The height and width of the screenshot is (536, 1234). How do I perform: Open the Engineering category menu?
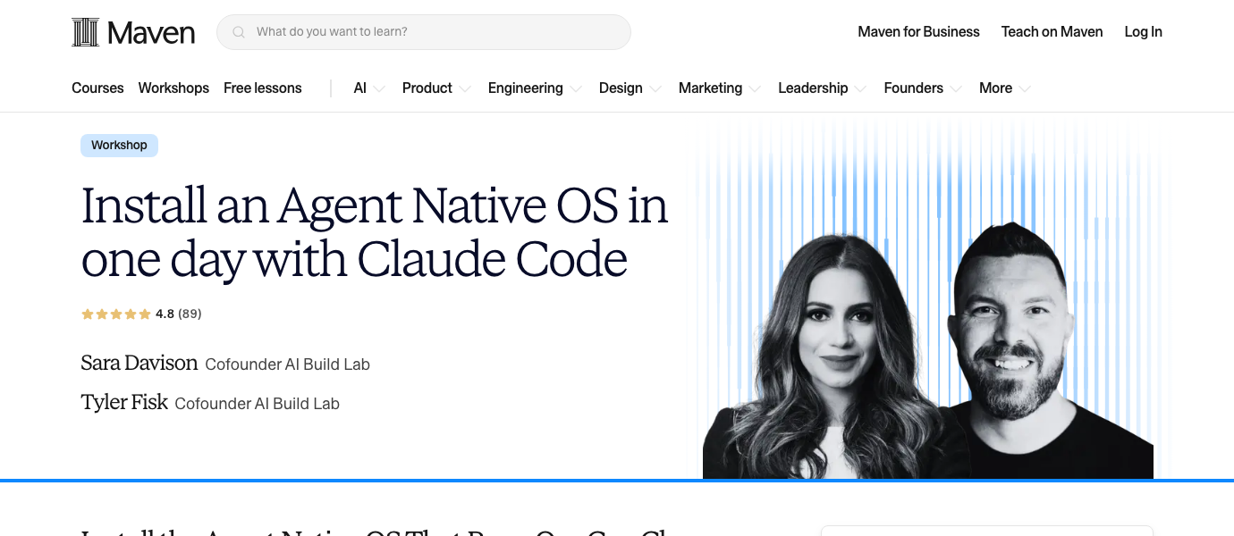pyautogui.click(x=525, y=88)
